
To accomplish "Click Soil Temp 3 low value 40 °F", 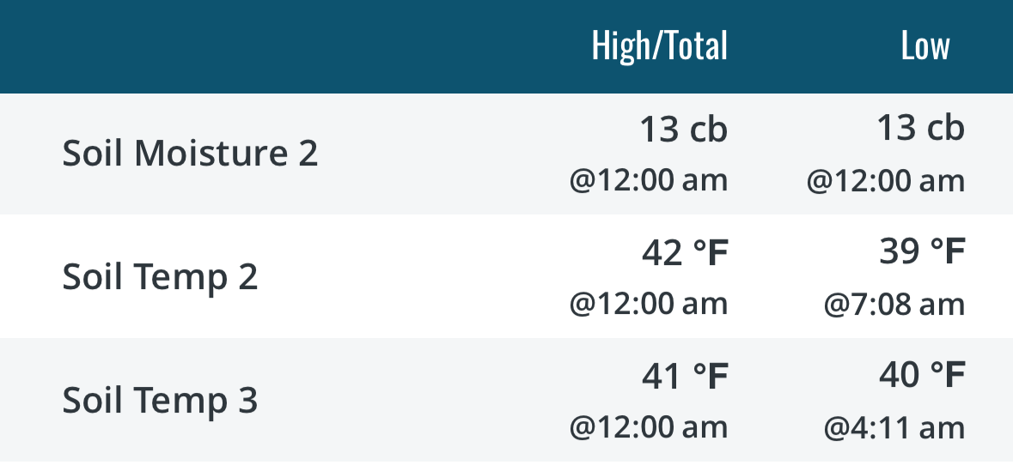I will tap(922, 376).
